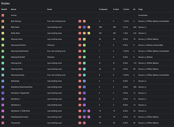Screen dimensions: 174x127
Task: Select the orange node 3 badge
Action: point(3,21)
